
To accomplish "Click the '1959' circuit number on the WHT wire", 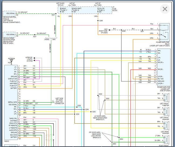I will (x=140, y=82).
